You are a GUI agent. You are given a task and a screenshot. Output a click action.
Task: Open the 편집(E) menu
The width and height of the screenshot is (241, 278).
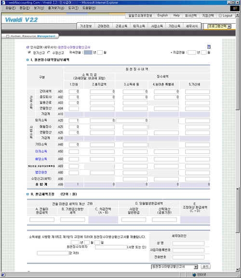point(25,8)
